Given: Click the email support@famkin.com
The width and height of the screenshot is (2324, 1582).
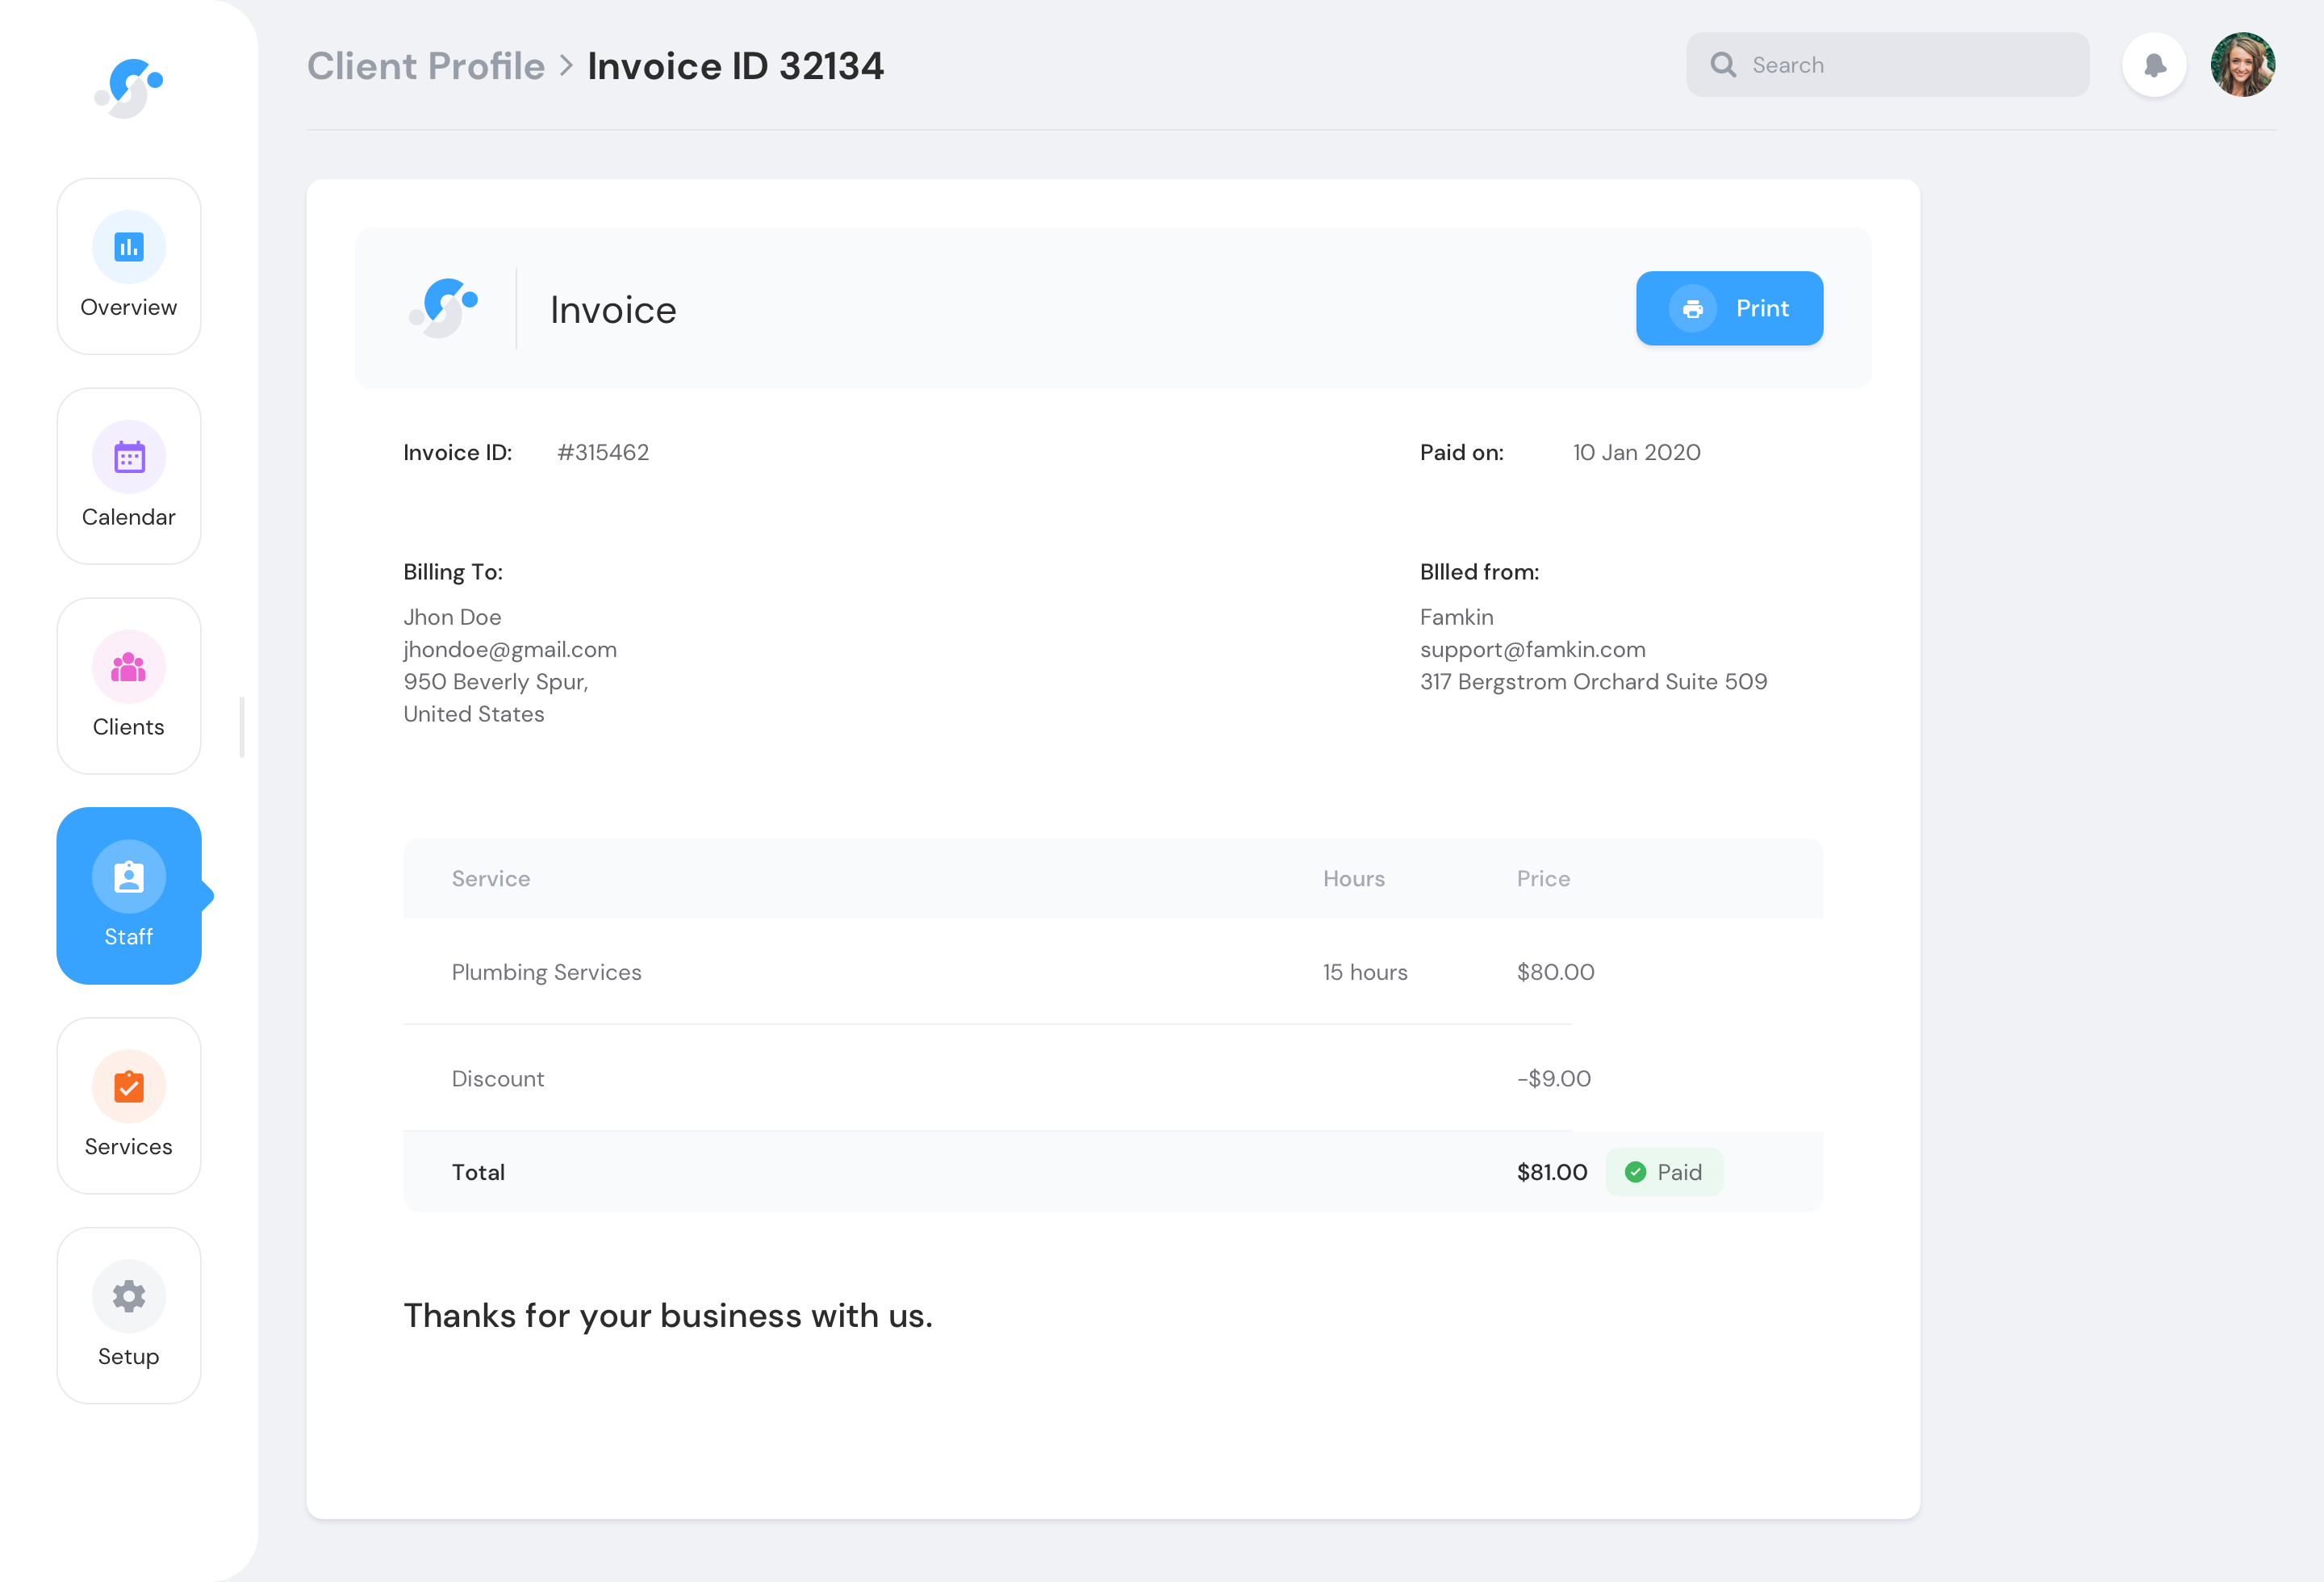Looking at the screenshot, I should click(1533, 650).
